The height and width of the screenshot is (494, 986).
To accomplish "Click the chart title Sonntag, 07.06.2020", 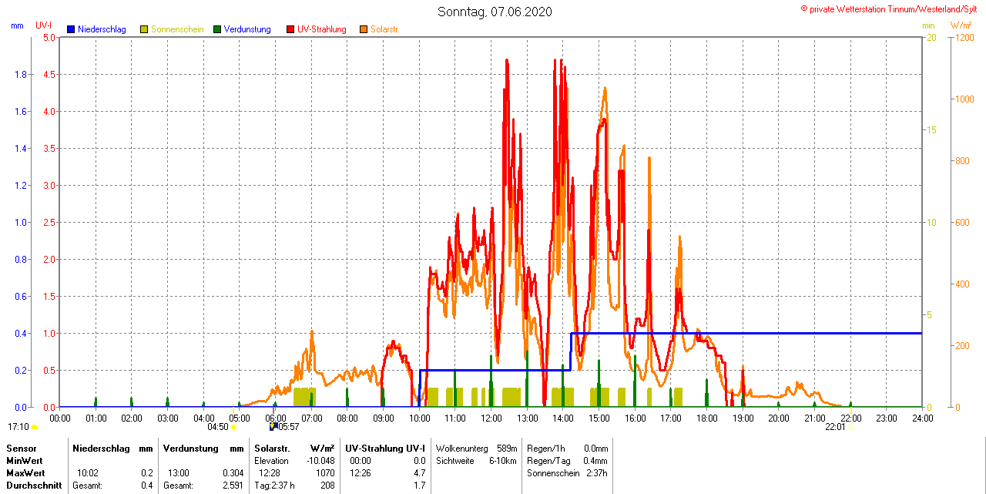I will click(495, 12).
